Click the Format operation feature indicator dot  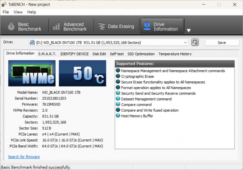coord(118,87)
